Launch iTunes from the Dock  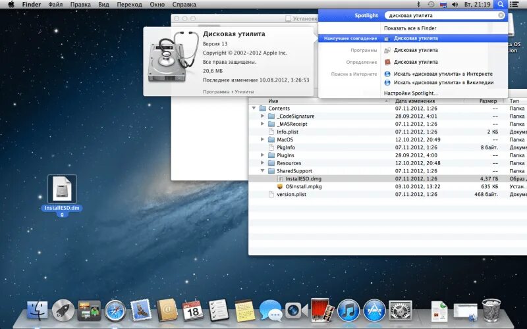point(348,311)
